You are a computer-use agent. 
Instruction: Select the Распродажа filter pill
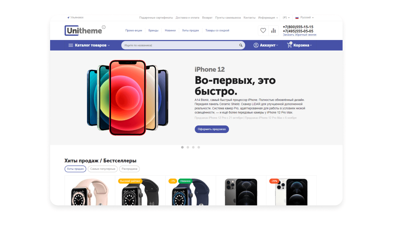click(x=129, y=169)
